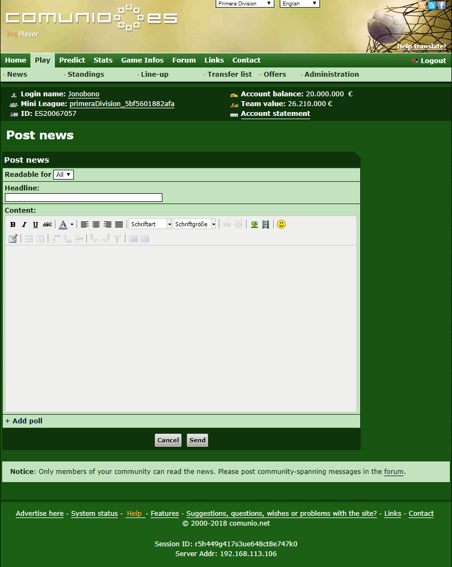Open the Stats menu

(103, 60)
